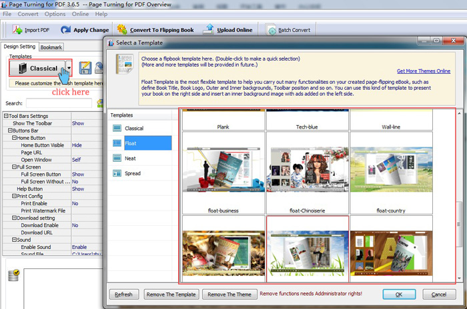Collapse the Full Screen node

pyautogui.click(x=14, y=167)
